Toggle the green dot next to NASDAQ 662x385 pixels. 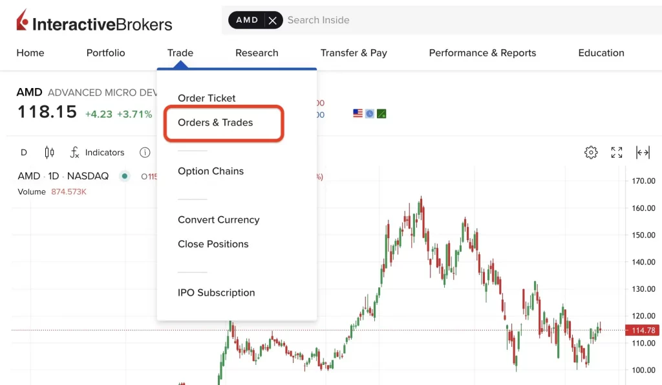click(x=125, y=176)
